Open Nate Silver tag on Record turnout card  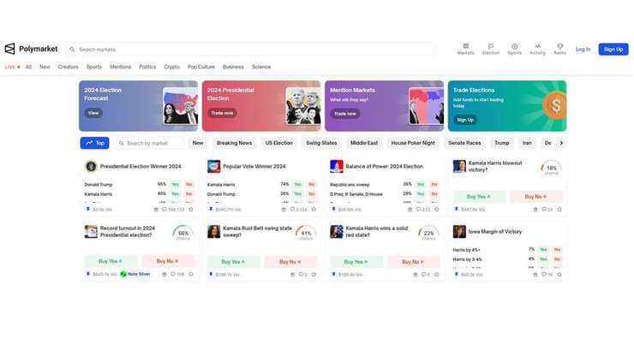pyautogui.click(x=135, y=274)
